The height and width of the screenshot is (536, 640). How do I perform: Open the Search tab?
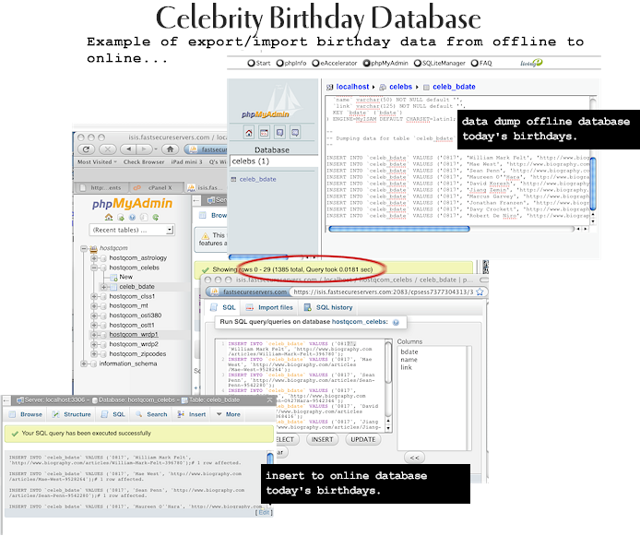point(151,414)
